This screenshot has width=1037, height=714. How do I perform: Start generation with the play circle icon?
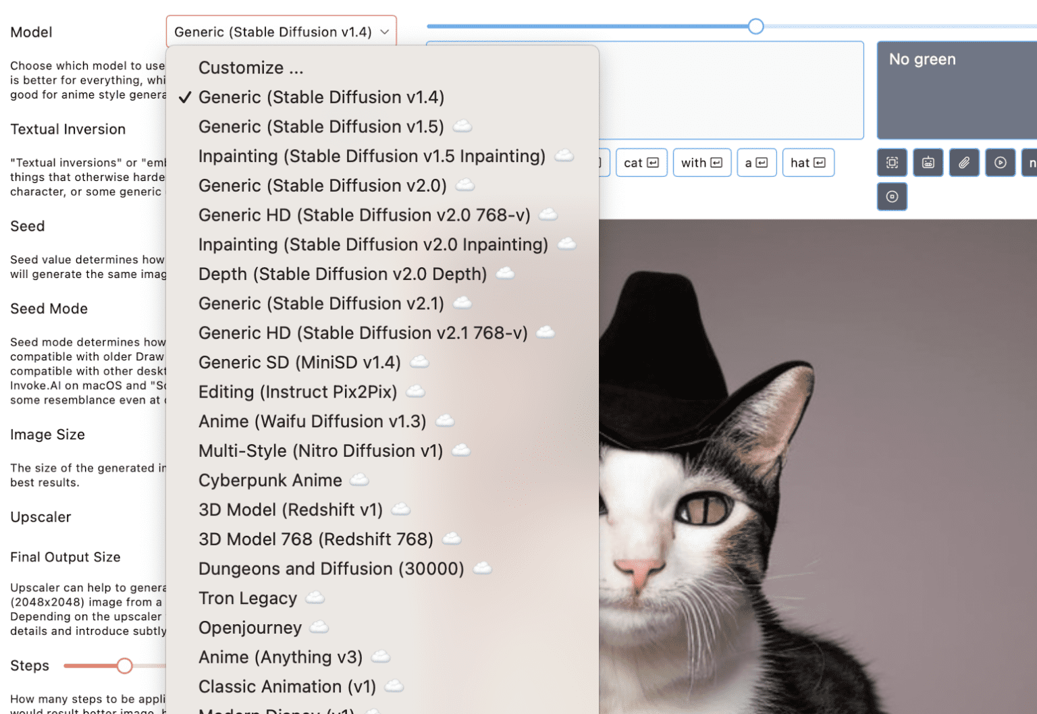pos(1000,163)
